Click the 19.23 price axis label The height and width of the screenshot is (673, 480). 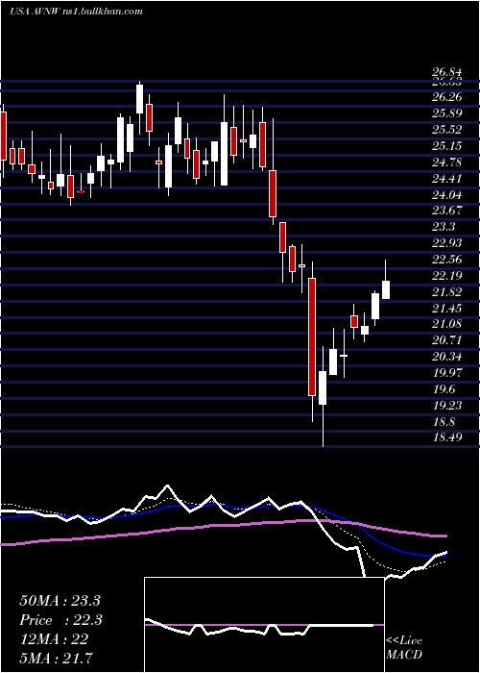click(446, 406)
